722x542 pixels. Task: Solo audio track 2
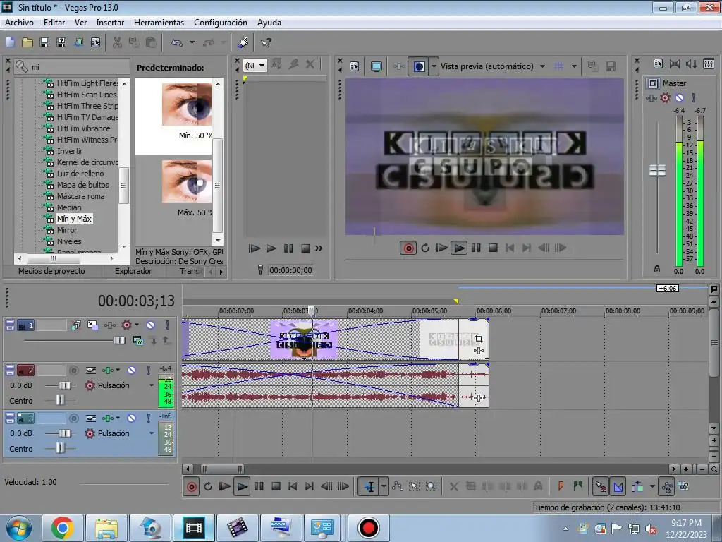coord(149,370)
